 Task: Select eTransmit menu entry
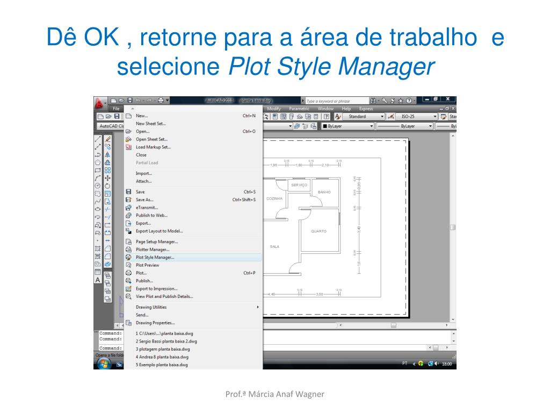point(193,208)
